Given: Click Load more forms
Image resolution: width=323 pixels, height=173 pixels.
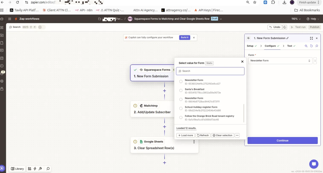Looking at the screenshot, I should point(186,135).
